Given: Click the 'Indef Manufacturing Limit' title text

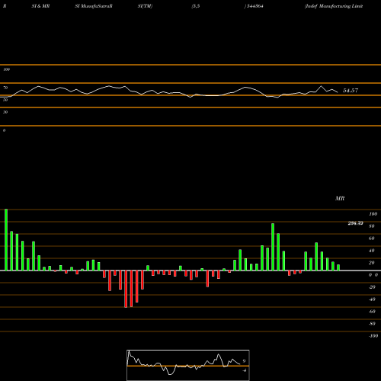Looking at the screenshot, I should pyautogui.click(x=334, y=6).
